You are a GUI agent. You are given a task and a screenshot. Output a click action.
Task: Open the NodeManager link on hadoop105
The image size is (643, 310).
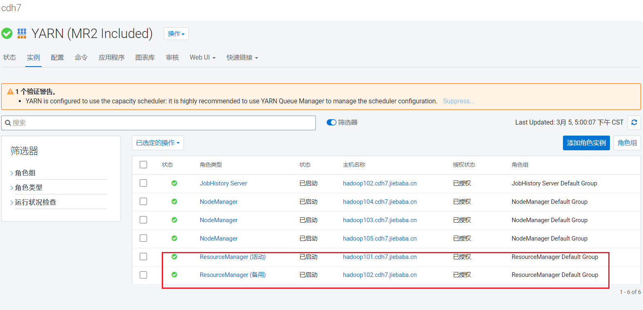pyautogui.click(x=219, y=239)
